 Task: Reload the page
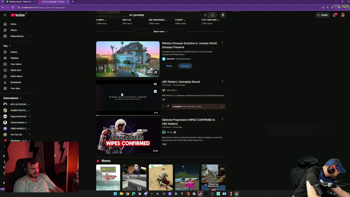pos(13,7)
